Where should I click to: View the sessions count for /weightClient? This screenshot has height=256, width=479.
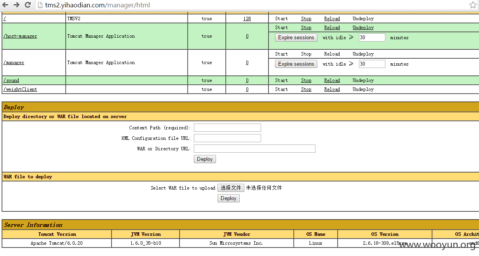click(x=247, y=89)
